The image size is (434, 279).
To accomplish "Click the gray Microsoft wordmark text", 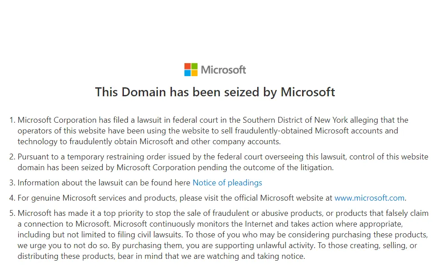I will pyautogui.click(x=224, y=70).
